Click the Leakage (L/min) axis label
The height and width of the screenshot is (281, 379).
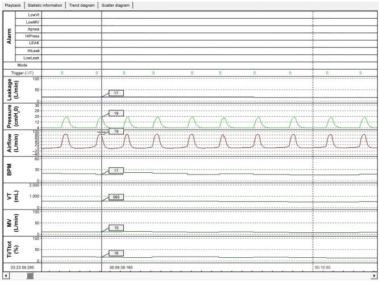tap(13, 90)
